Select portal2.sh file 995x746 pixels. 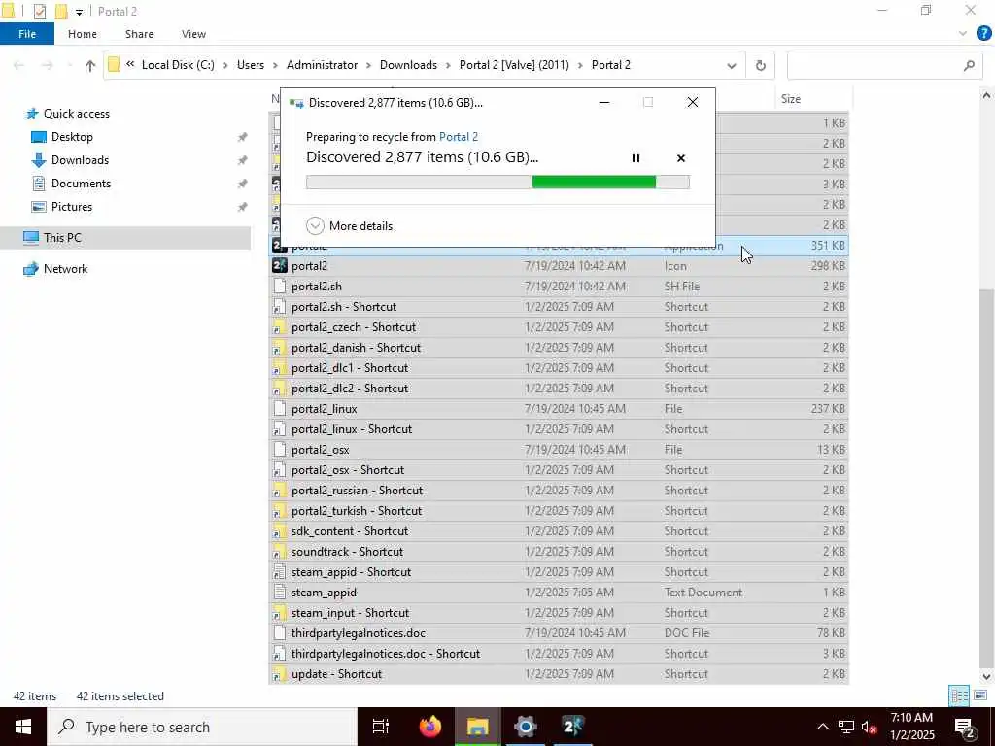(559, 287)
